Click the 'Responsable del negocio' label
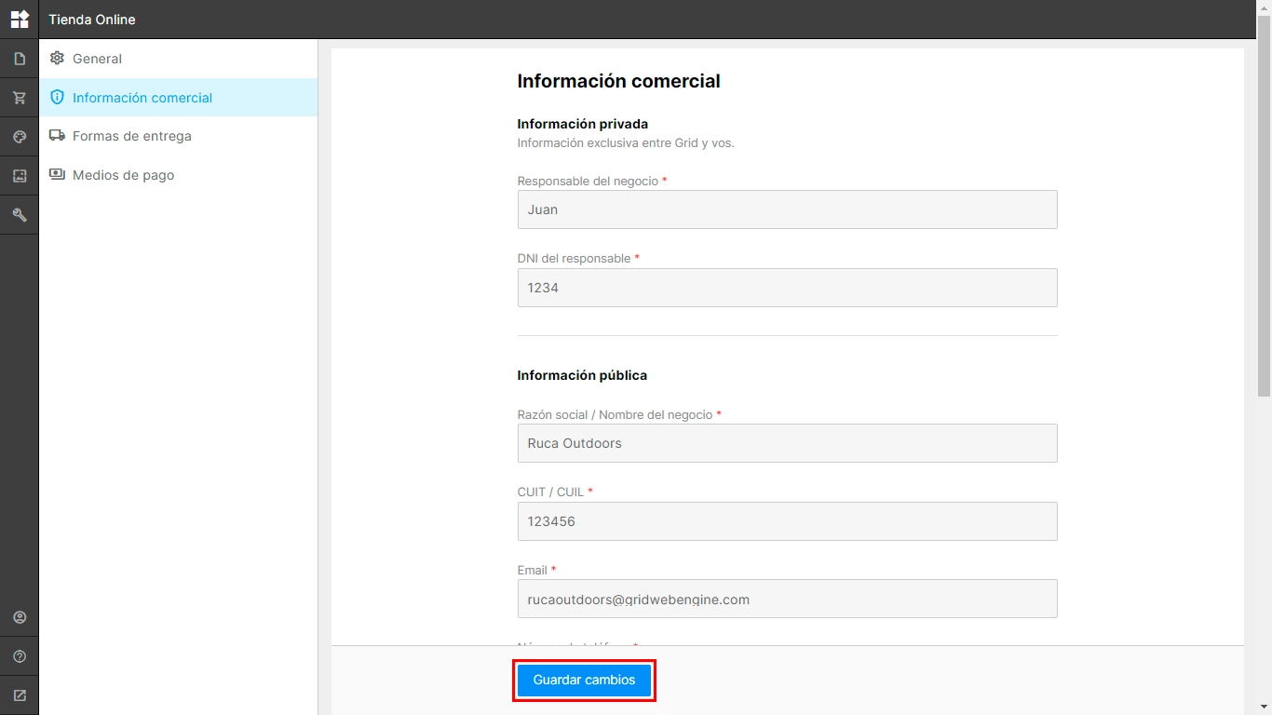1272x715 pixels. tap(588, 181)
